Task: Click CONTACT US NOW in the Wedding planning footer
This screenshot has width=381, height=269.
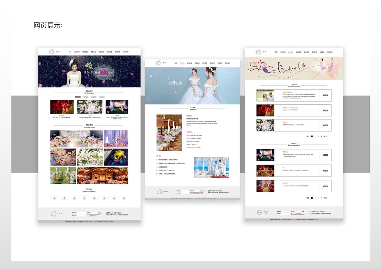Action: 317,211
